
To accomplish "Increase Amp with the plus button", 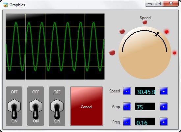I will [x=164, y=106].
